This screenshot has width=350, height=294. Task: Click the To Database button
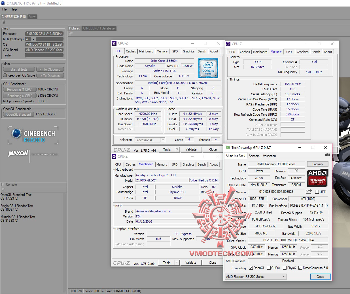pyautogui.click(x=50, y=76)
